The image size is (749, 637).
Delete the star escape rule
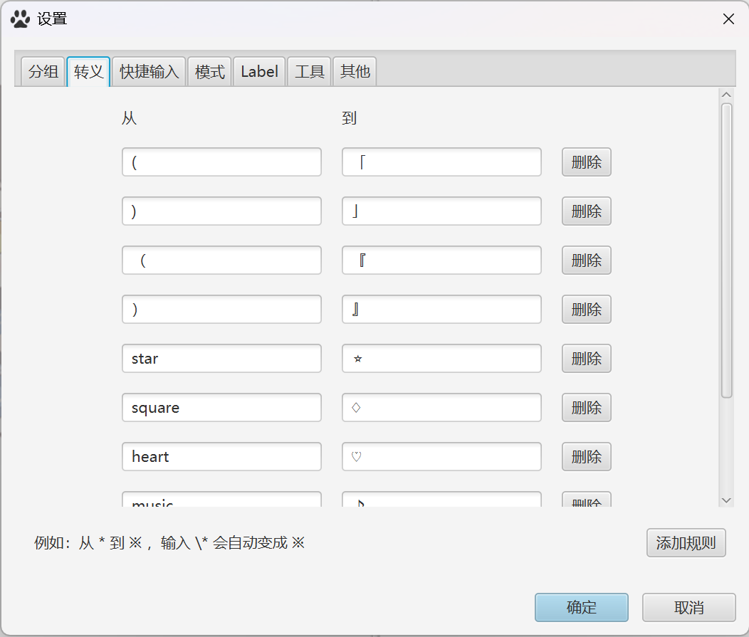pos(586,359)
